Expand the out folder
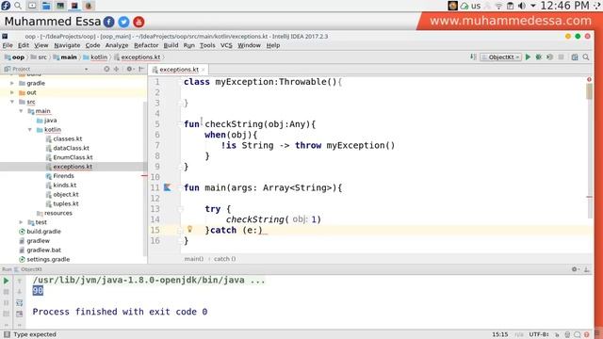Screen dimensions: 603x339 point(12,92)
